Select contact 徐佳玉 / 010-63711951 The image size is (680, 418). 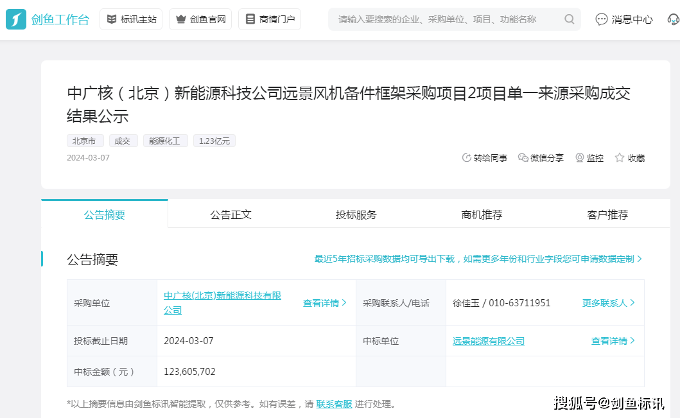(501, 302)
